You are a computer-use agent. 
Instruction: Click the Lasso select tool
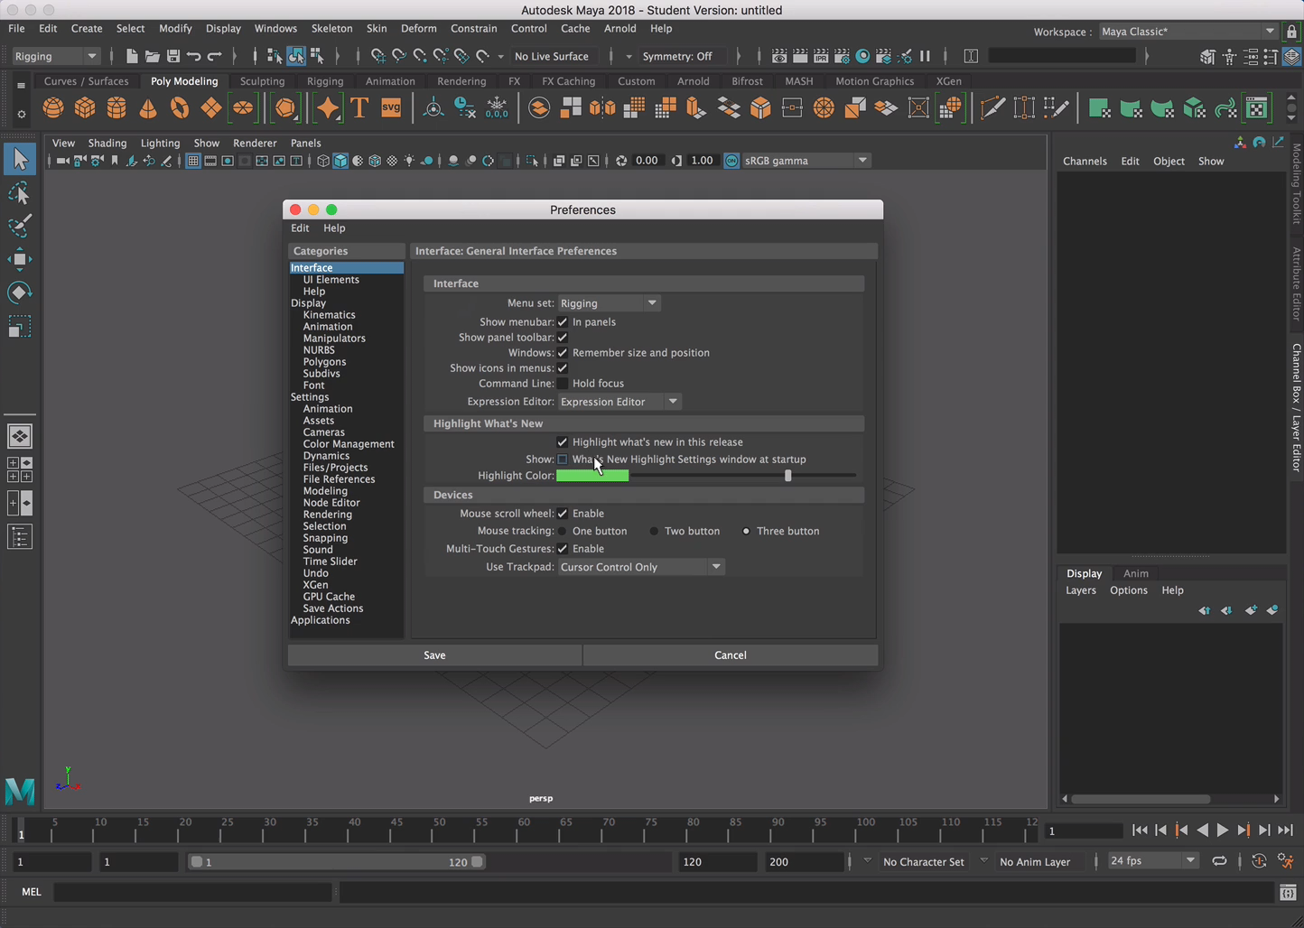coord(19,193)
